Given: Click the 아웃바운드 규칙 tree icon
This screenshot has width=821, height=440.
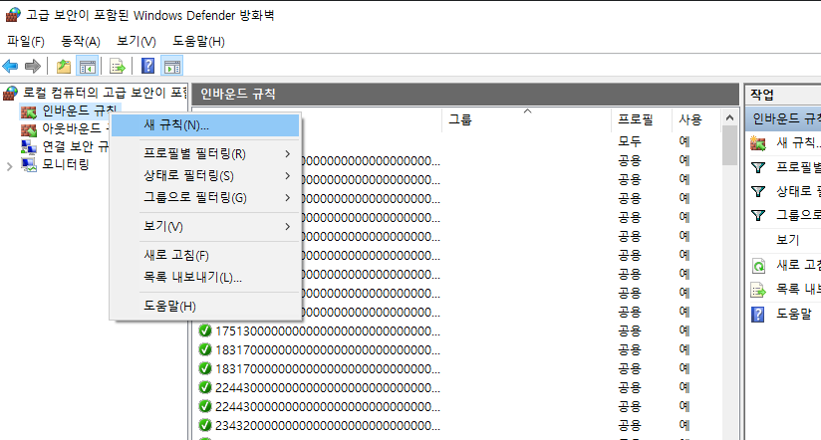Looking at the screenshot, I should click(28, 129).
